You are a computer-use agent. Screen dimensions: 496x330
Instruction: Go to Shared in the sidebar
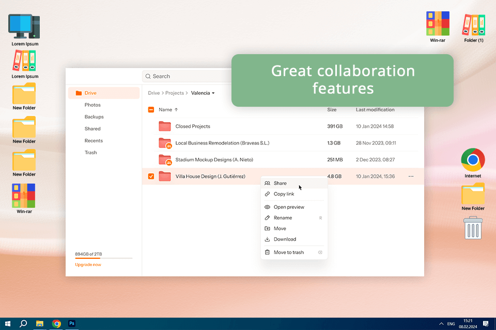click(92, 129)
